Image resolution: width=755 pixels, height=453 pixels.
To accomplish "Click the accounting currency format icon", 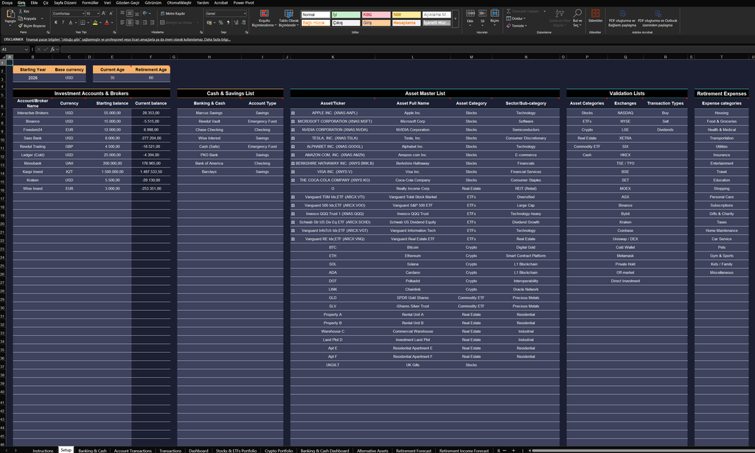I will [209, 22].
